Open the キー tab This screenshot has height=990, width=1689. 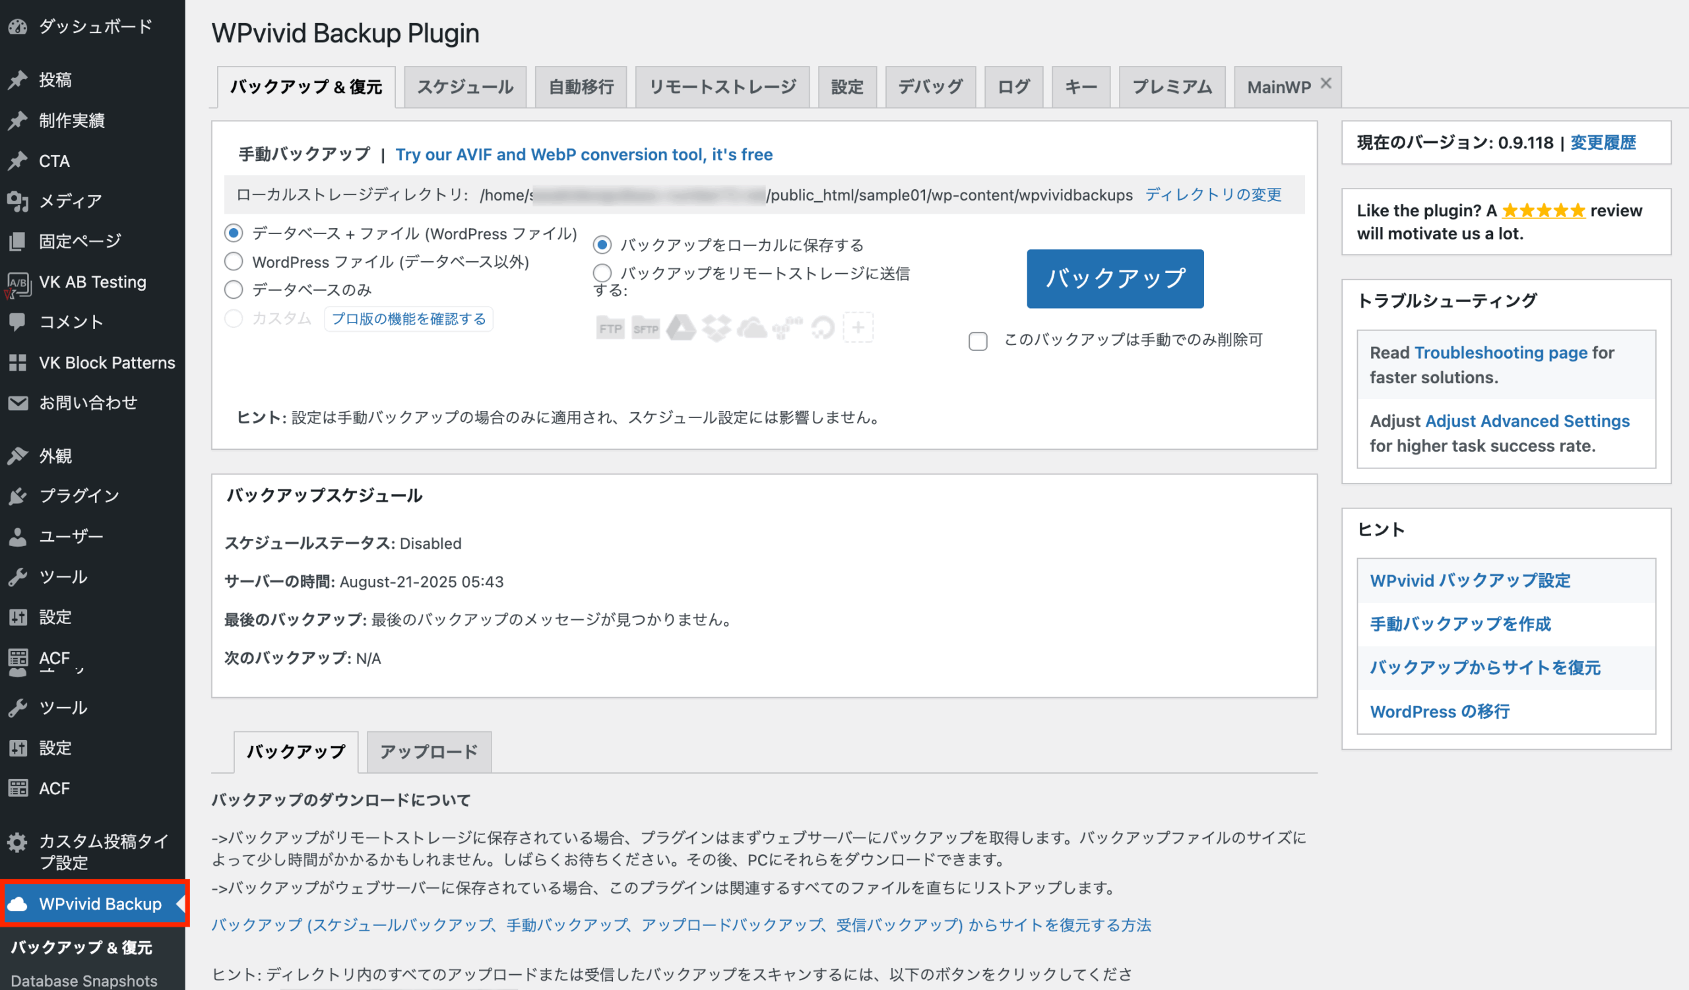click(1081, 87)
